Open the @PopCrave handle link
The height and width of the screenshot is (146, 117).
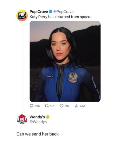(x=63, y=12)
